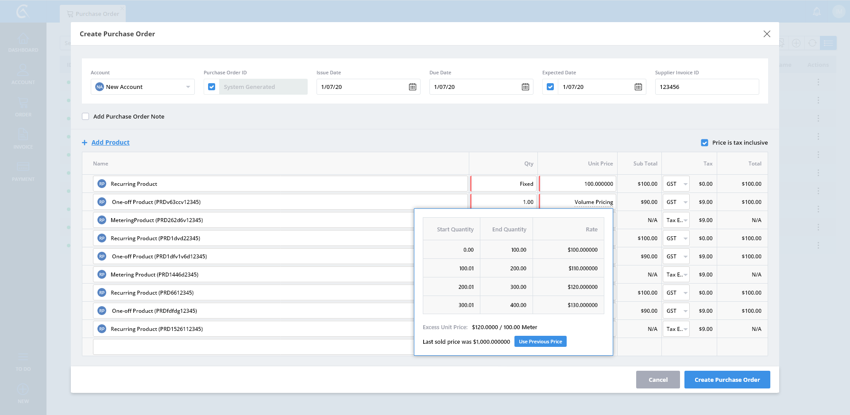Open the Order menu in sidebar

(23, 107)
